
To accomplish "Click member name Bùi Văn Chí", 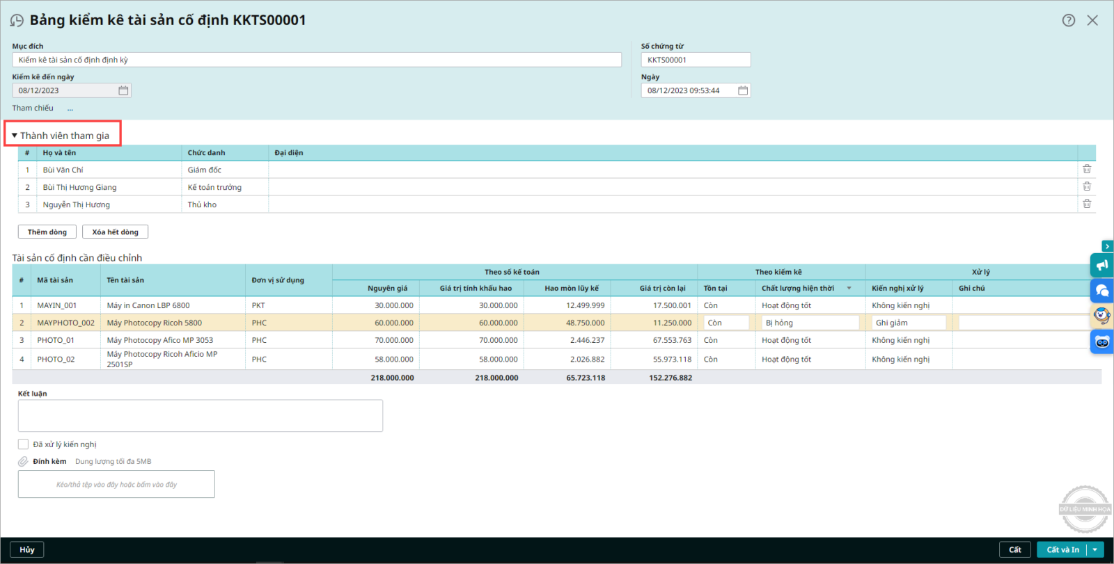I will point(63,170).
